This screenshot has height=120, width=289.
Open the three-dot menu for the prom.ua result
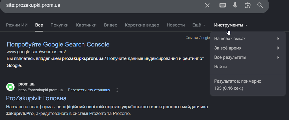tap(117, 90)
